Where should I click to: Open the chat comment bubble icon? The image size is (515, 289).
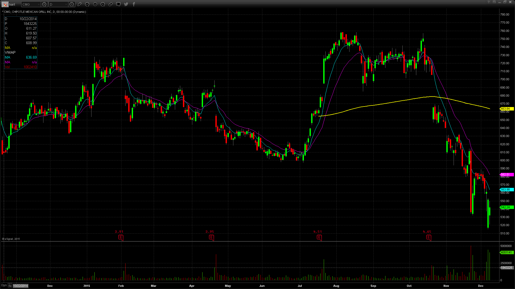tap(118, 4)
